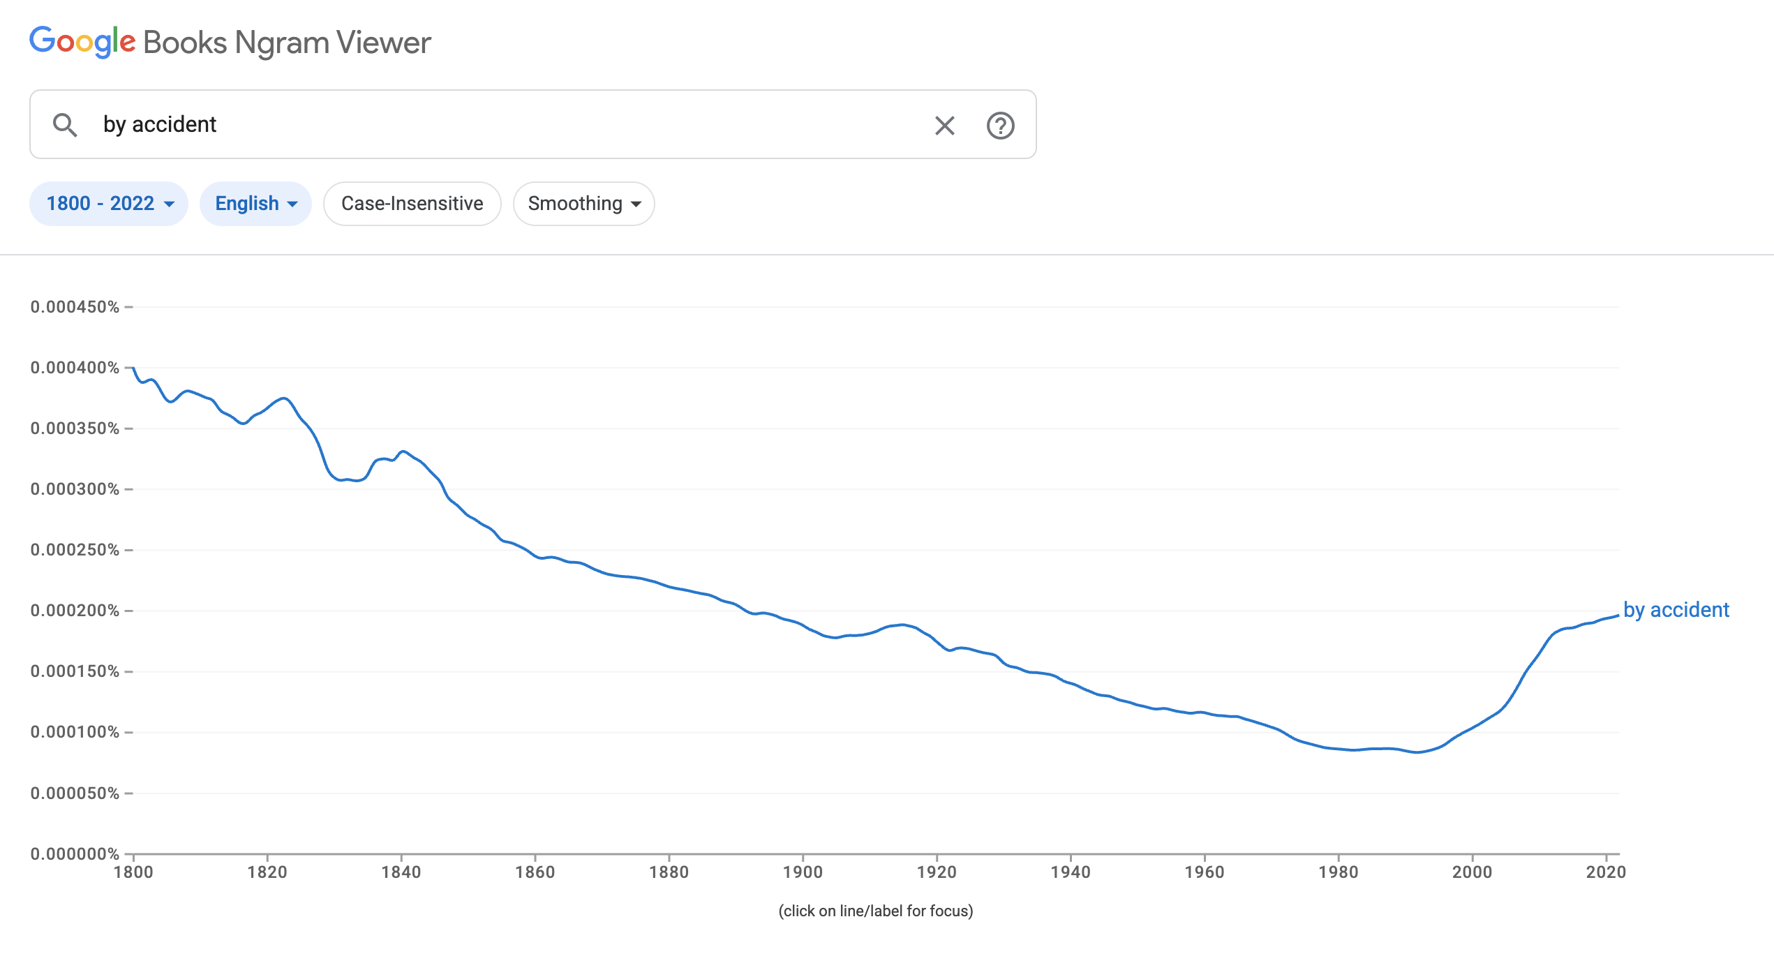Open the Smoothing dropdown

pyautogui.click(x=583, y=203)
